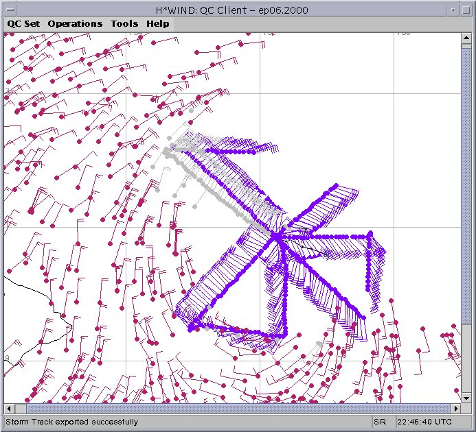Click the 'Storm Track exported successfully' status message
Screen dimensions: 476x432
pyautogui.click(x=72, y=422)
